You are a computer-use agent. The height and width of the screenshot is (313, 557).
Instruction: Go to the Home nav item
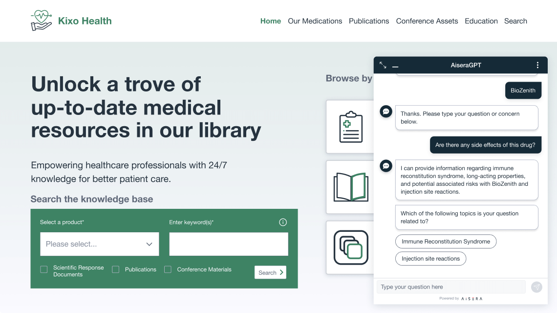(x=271, y=21)
